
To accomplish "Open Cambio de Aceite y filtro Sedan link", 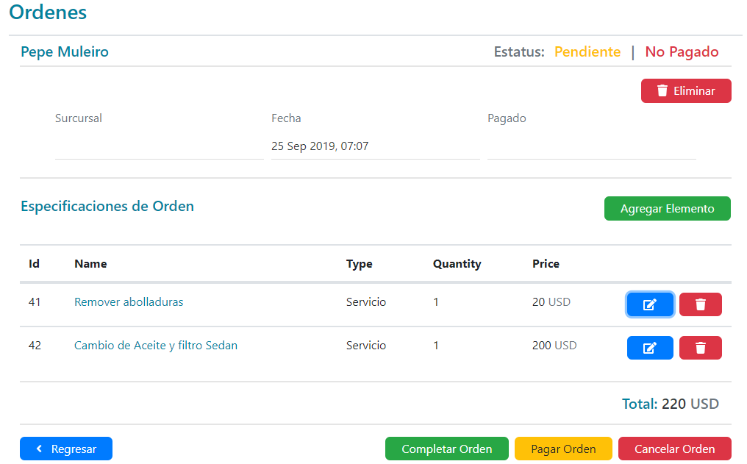I will 156,346.
